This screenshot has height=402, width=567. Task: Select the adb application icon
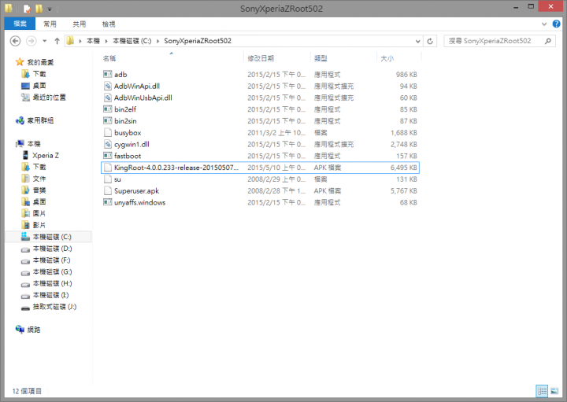[108, 74]
